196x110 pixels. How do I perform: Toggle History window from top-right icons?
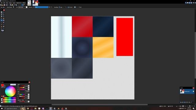click(x=188, y=3)
